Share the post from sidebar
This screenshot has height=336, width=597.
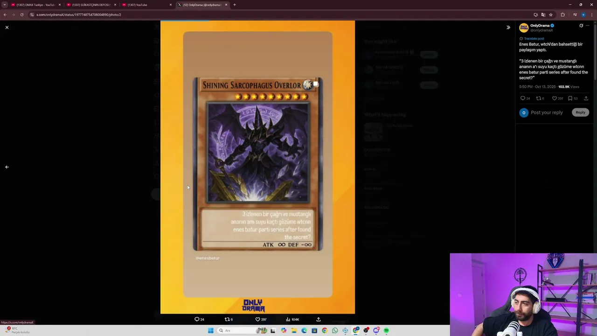586,98
